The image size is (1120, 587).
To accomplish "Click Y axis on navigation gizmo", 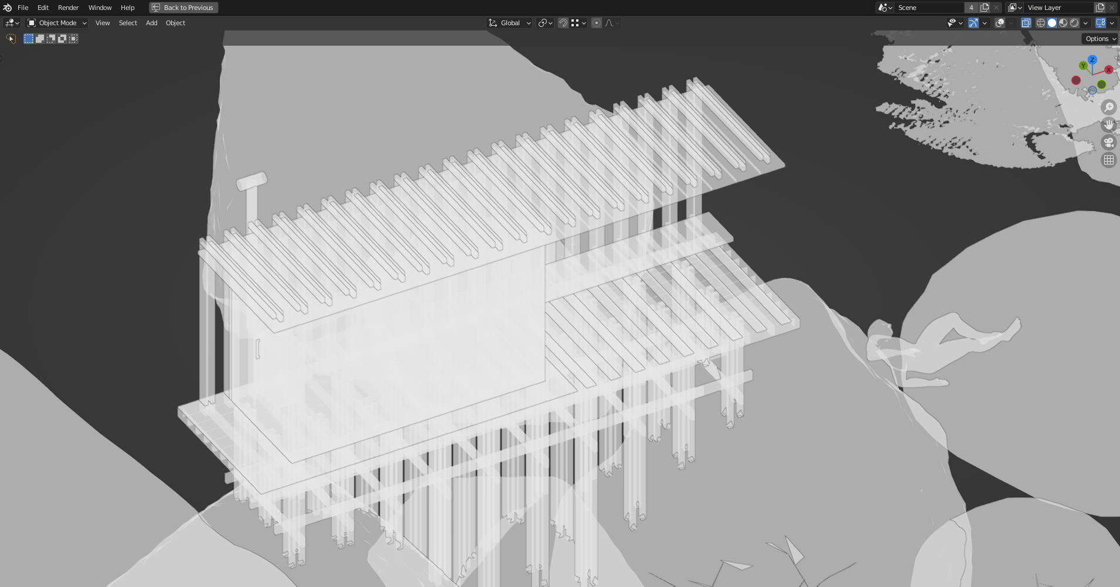I will coord(1083,66).
